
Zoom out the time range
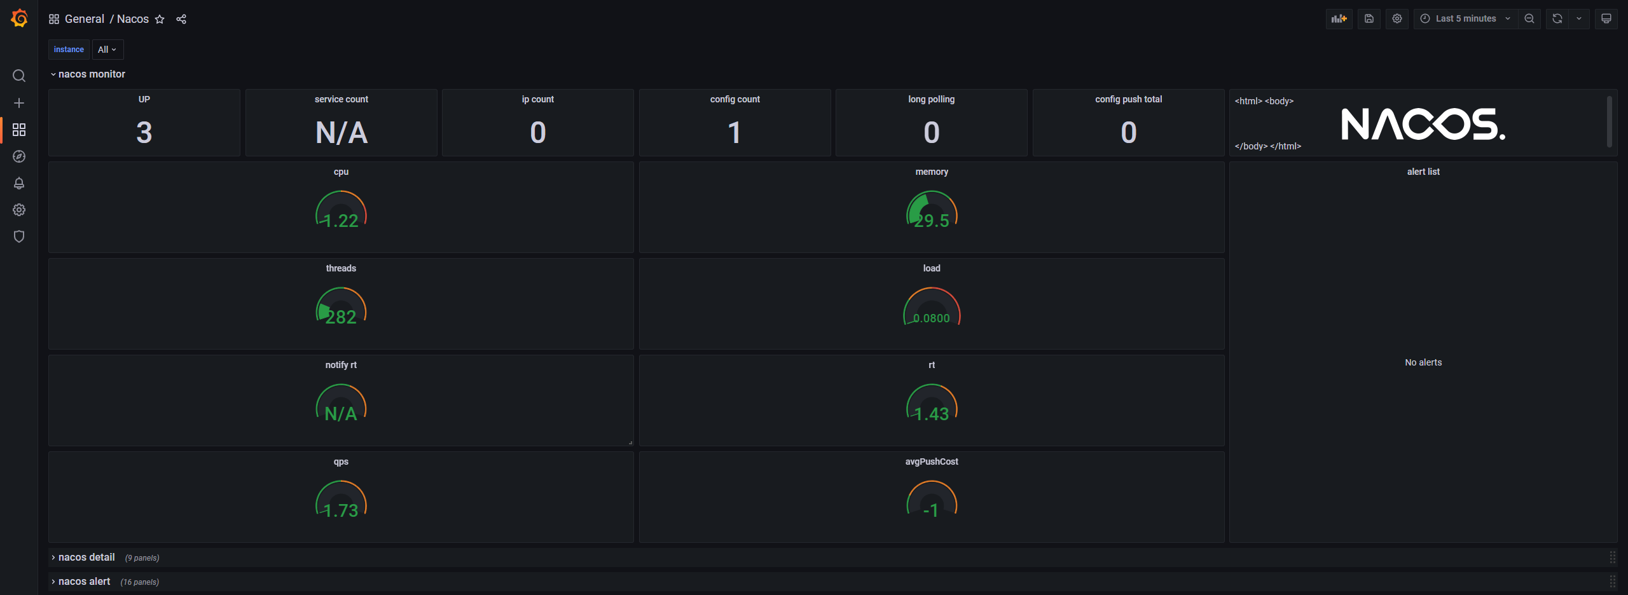click(x=1529, y=18)
